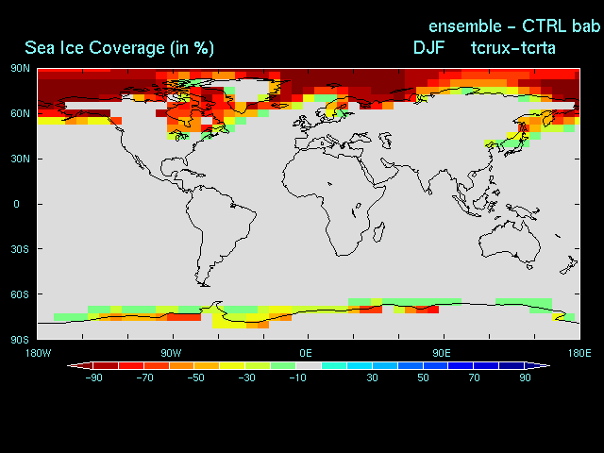Click the dark red left arrow of color bar
The height and width of the screenshot is (453, 604).
click(80, 365)
